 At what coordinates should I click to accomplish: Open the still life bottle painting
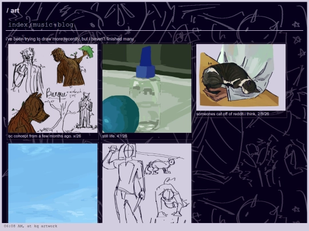(147, 88)
